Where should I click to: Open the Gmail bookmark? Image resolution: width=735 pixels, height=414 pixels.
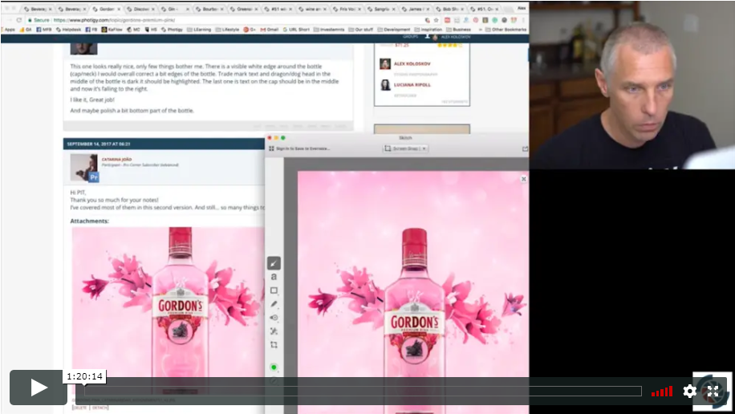[270, 30]
